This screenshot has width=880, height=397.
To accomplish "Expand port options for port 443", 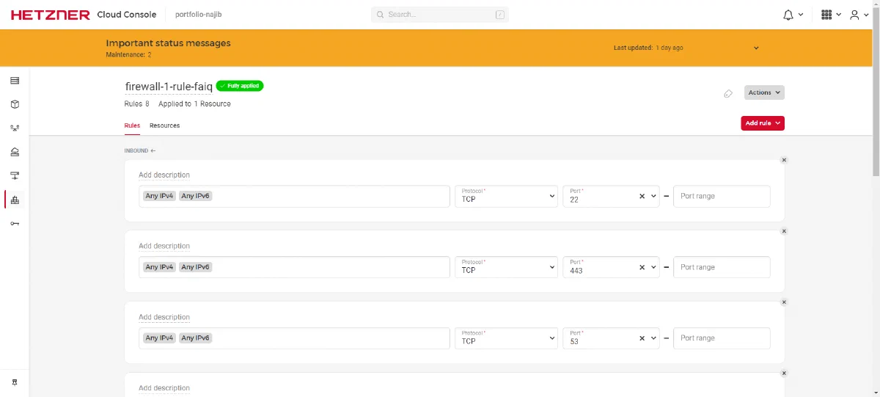I will pos(653,267).
